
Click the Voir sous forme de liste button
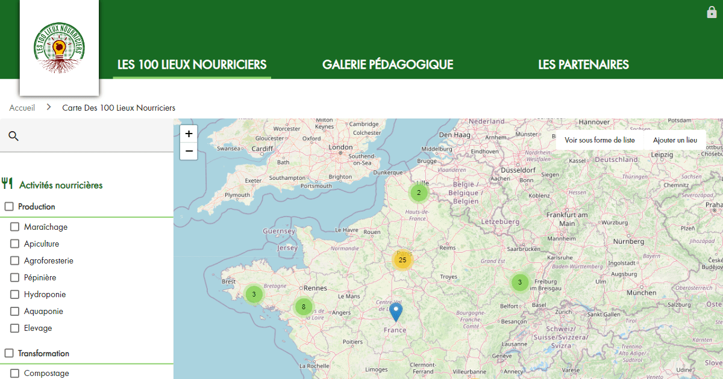[599, 140]
